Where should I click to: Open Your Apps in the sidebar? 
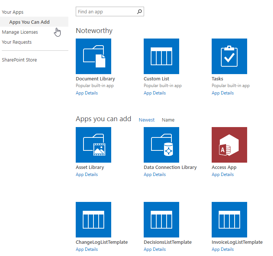click(x=13, y=12)
